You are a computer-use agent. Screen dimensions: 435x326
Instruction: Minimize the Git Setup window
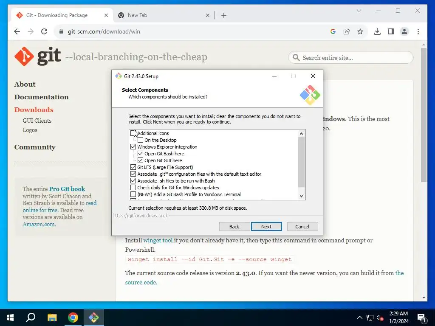pyautogui.click(x=274, y=76)
